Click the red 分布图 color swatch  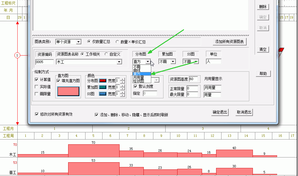pyautogui.click(x=103, y=81)
